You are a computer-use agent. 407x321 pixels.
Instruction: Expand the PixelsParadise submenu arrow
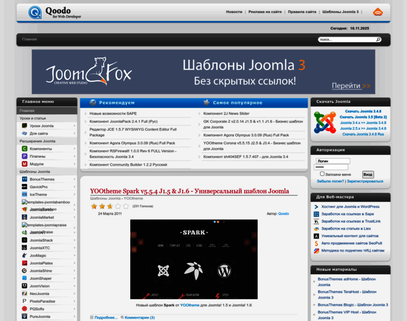(74, 301)
